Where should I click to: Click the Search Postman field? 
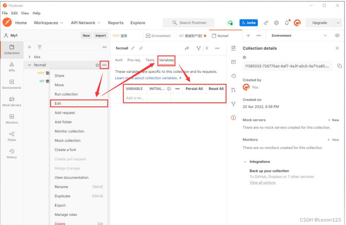[189, 23]
